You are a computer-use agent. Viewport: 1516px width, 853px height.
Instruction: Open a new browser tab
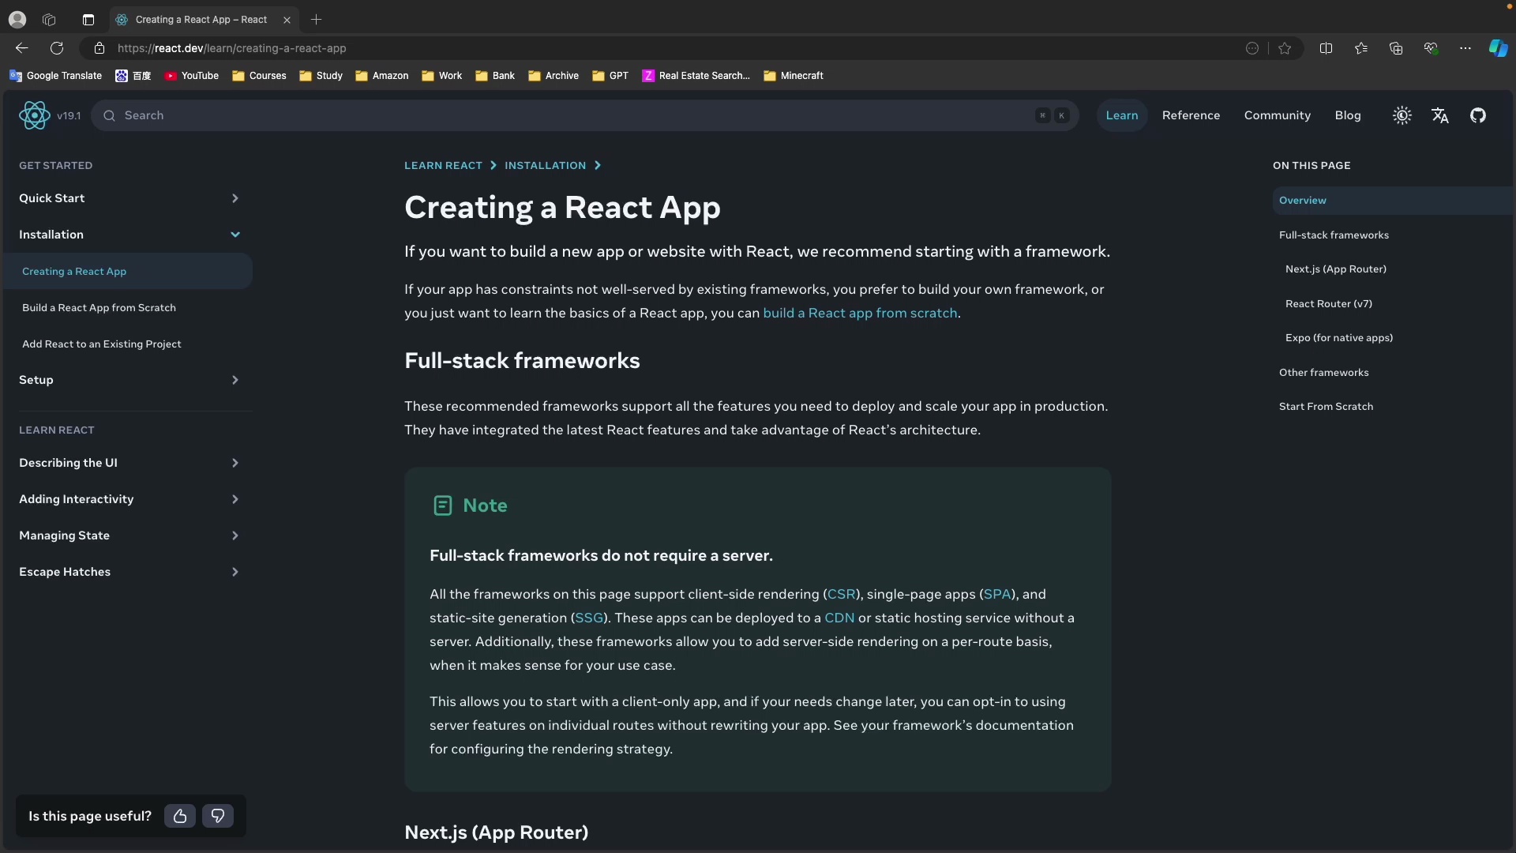tap(317, 20)
